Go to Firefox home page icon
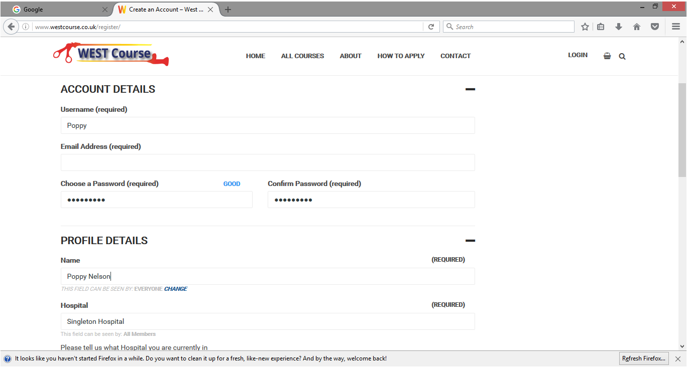 tap(637, 27)
